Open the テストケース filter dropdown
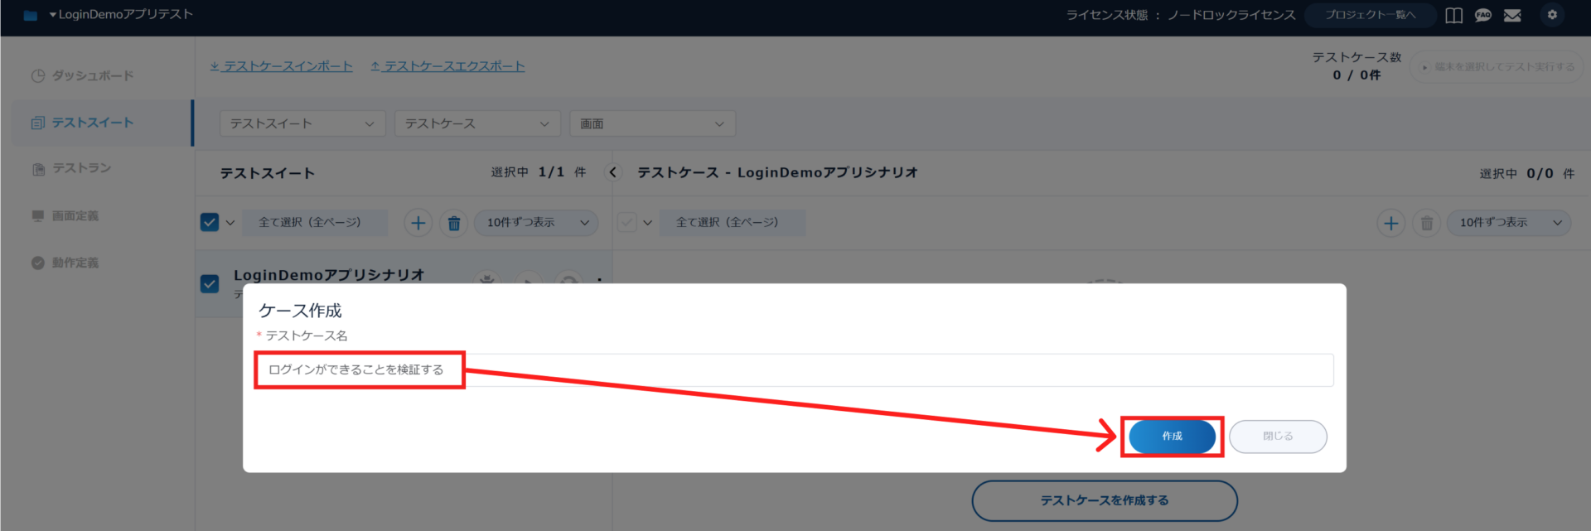This screenshot has height=531, width=1591. pos(477,123)
